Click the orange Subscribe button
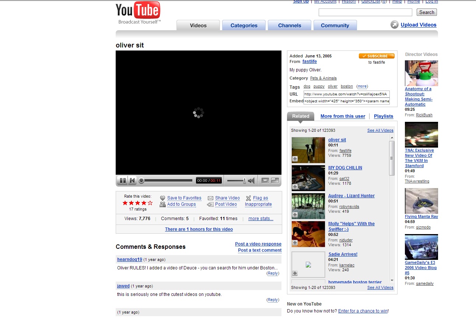Image resolution: width=476 pixels, height=318 pixels. (377, 56)
